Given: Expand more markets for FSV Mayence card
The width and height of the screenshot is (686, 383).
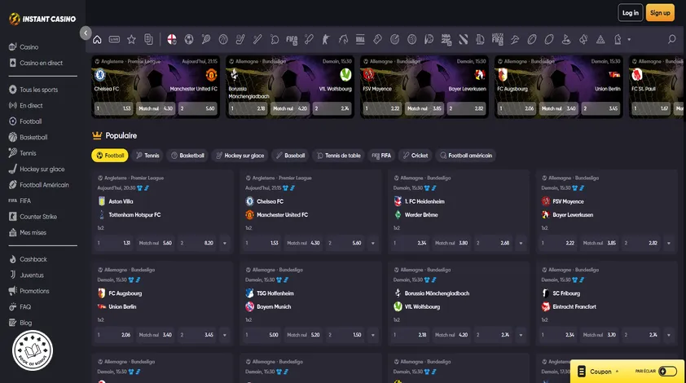Looking at the screenshot, I should point(669,243).
